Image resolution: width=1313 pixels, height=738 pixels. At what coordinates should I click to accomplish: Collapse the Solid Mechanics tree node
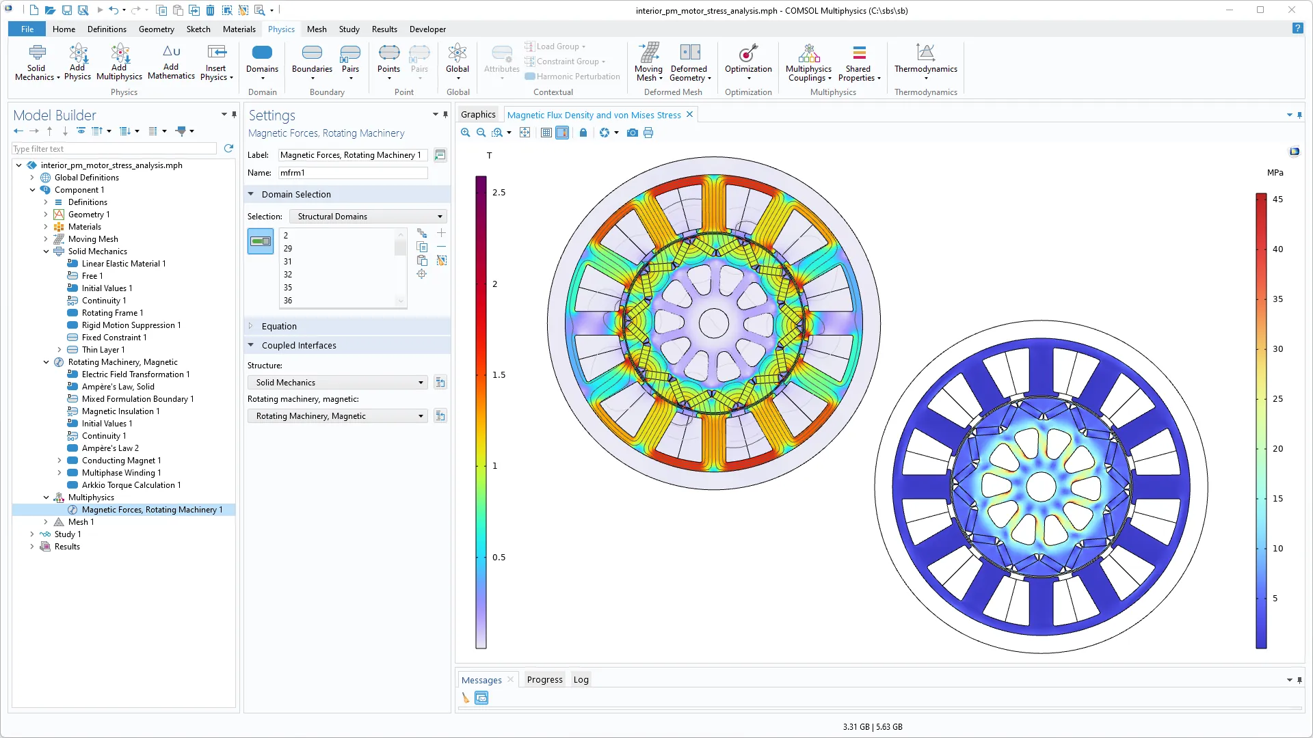pos(46,251)
